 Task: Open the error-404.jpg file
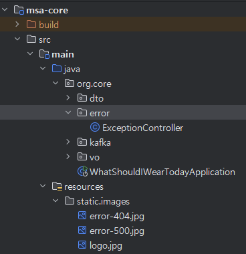[117, 217]
